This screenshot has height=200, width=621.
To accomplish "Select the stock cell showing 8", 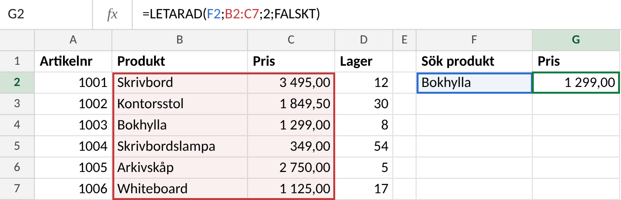I will coord(364,125).
